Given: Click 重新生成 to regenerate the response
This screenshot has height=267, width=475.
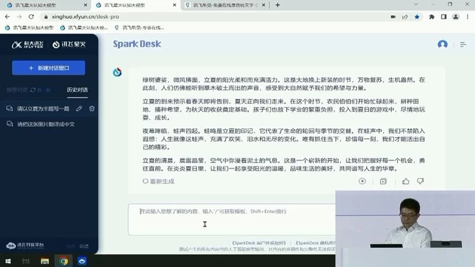Looking at the screenshot, I should (x=158, y=181).
